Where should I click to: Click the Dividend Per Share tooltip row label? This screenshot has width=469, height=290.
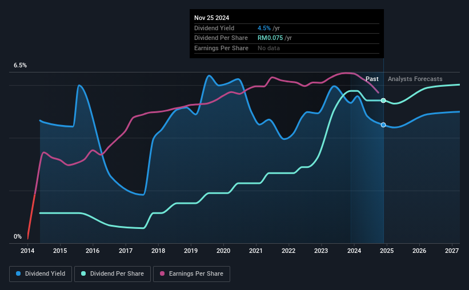point(221,38)
